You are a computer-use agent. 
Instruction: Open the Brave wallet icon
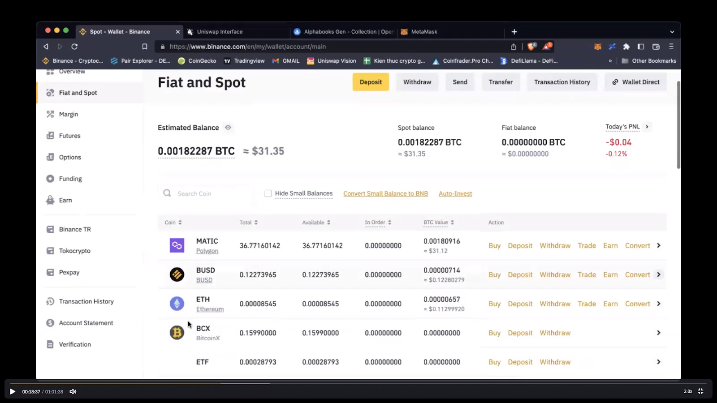click(x=656, y=47)
